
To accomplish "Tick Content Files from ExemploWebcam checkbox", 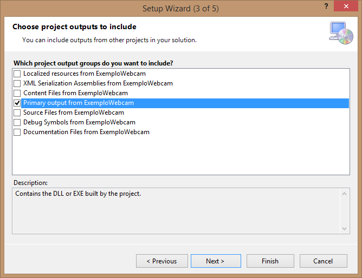I will point(17,93).
